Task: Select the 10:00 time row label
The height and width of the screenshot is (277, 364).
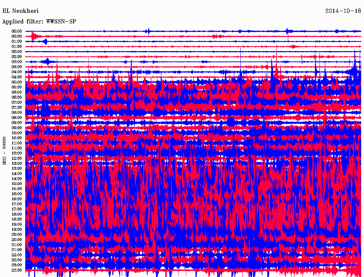Action: tap(17, 133)
